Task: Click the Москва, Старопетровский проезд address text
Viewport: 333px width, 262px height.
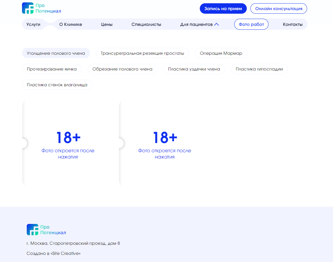Action: click(73, 243)
